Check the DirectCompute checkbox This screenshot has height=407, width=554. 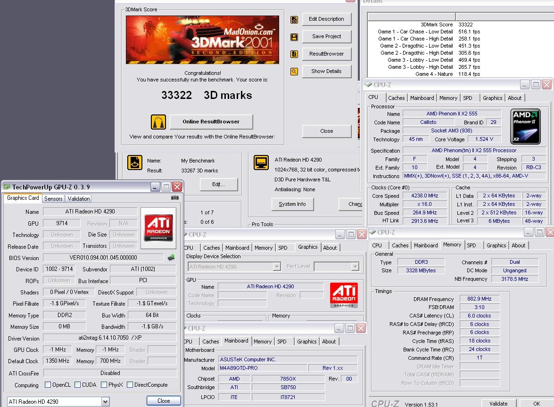[130, 385]
